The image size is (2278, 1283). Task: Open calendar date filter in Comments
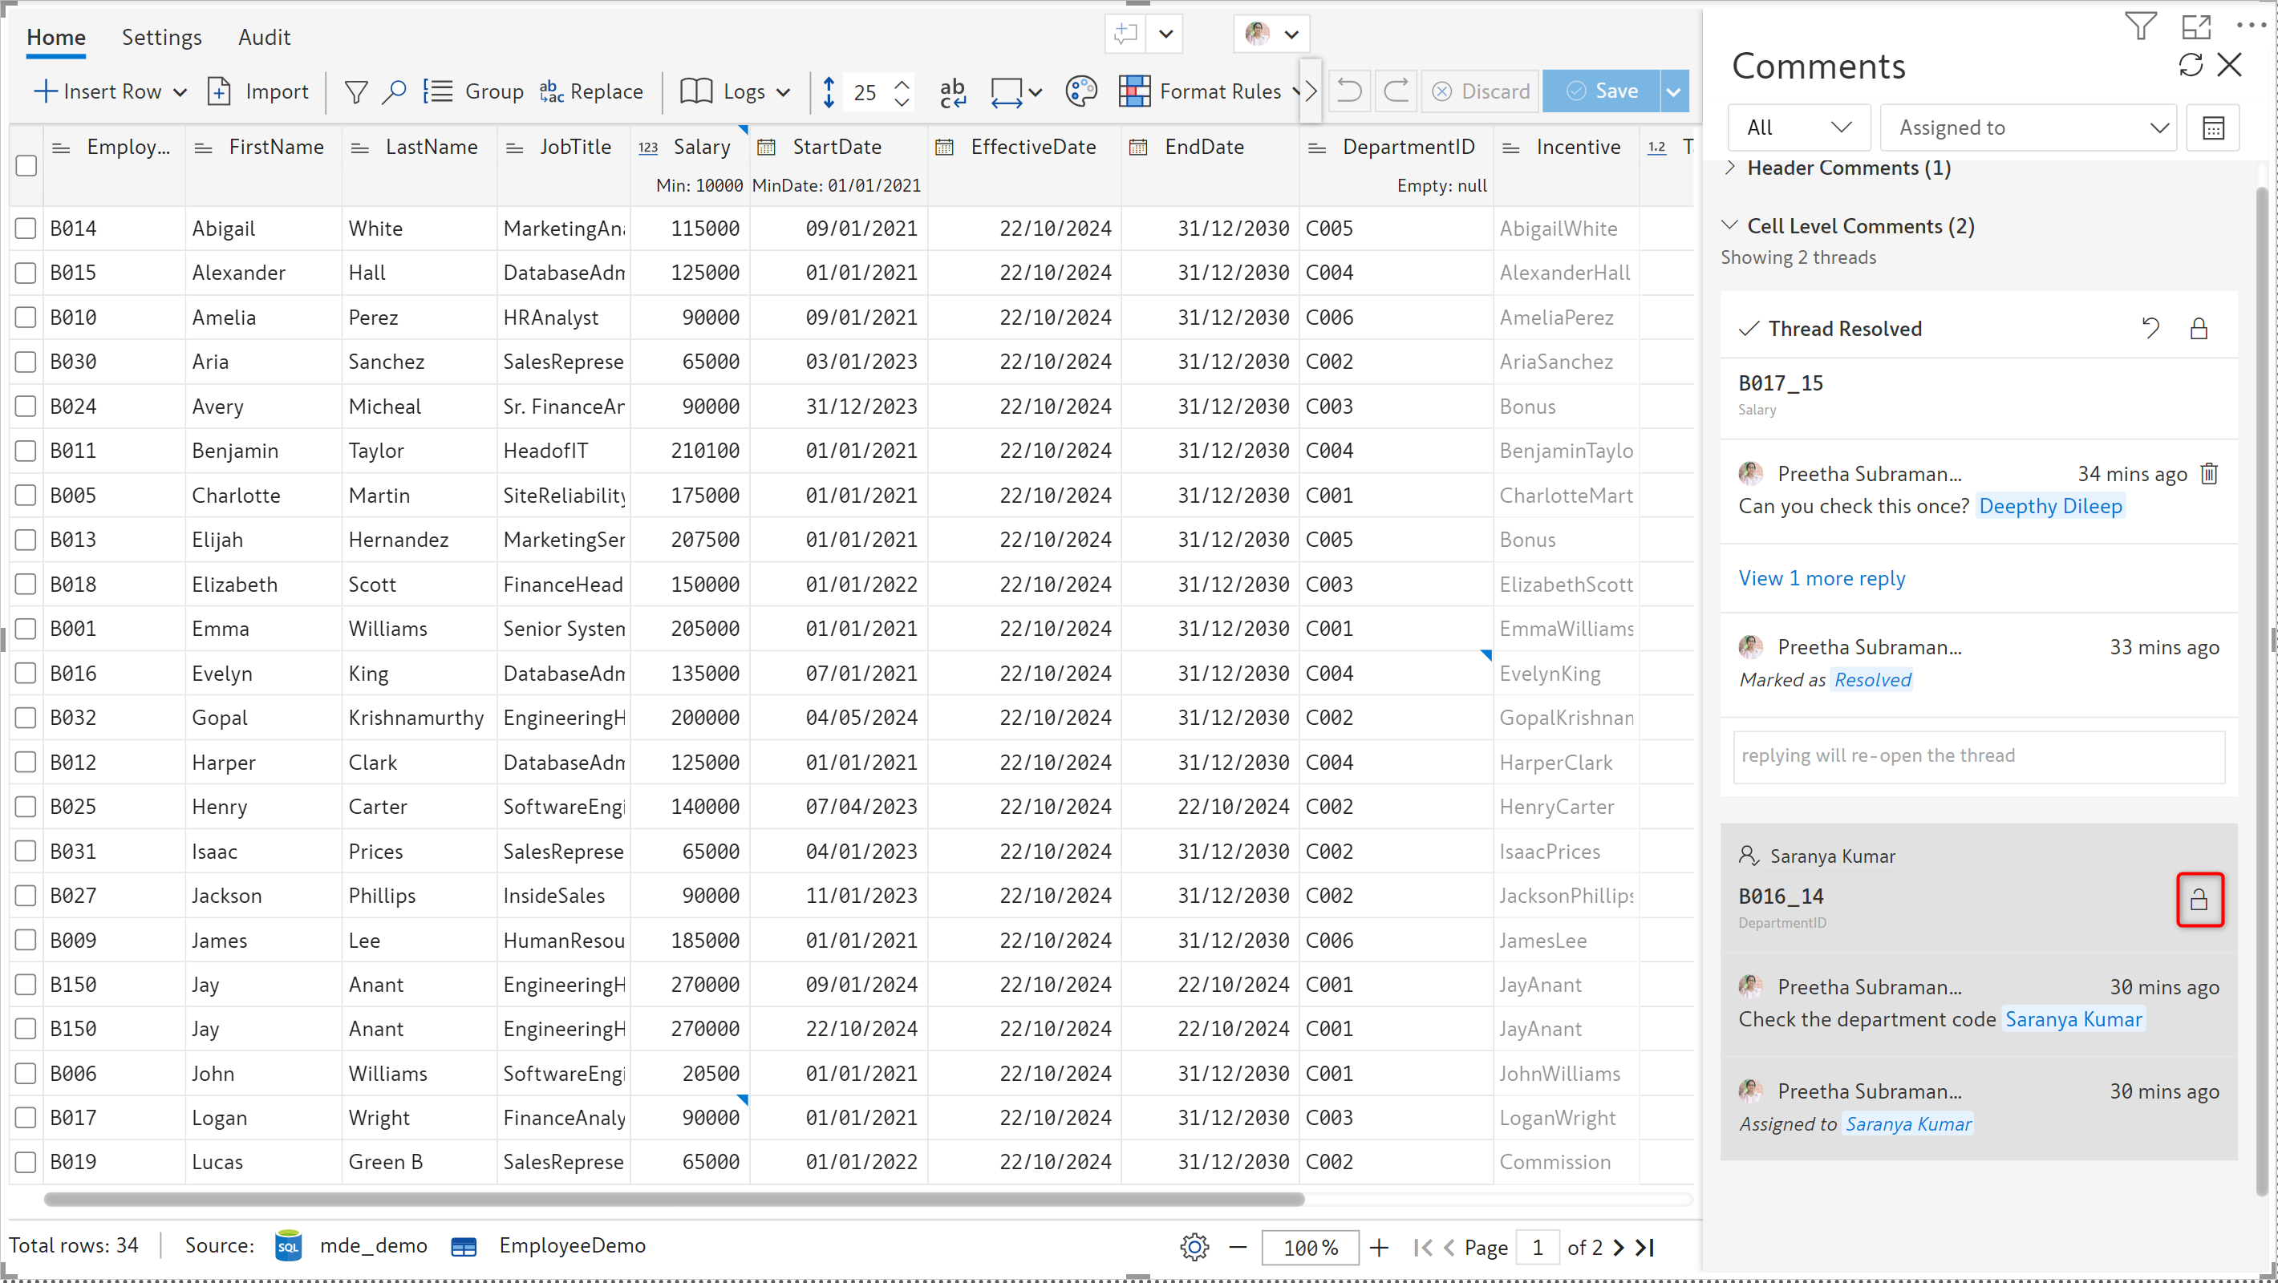tap(2212, 128)
